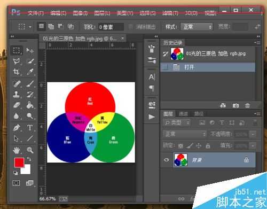The height and width of the screenshot is (209, 267).
Task: Close the rgb.jpg document tab
Action: [122, 38]
